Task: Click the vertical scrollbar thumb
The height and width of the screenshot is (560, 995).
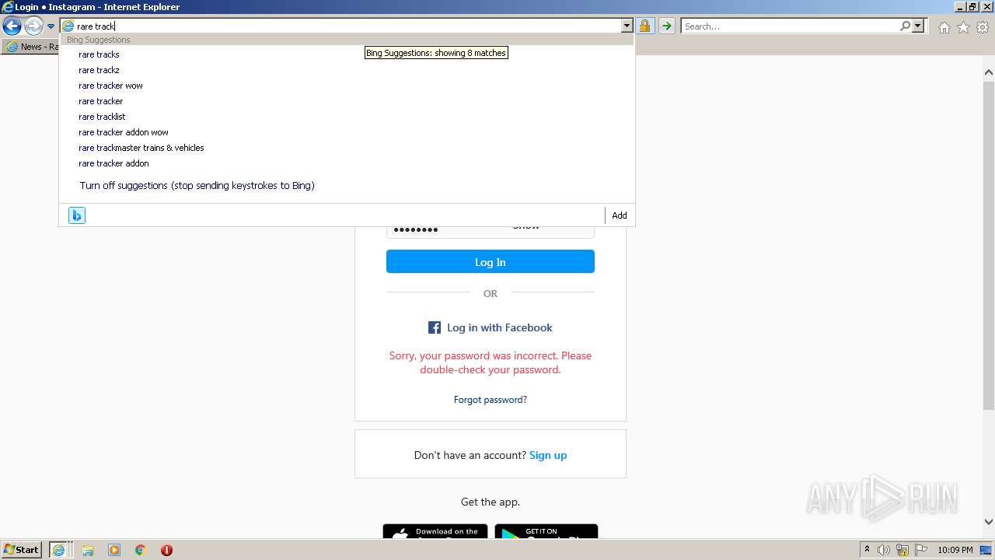Action: click(988, 244)
